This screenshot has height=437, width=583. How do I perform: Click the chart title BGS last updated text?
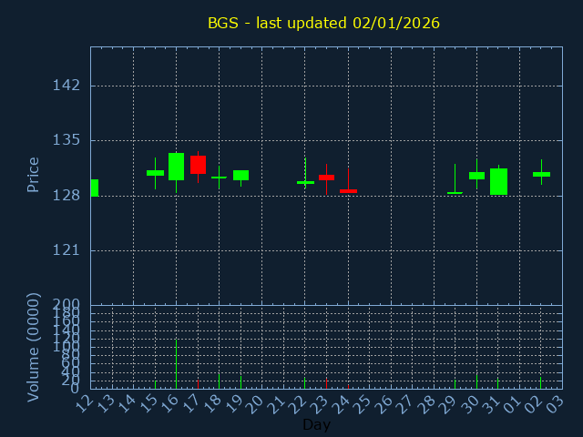323,23
